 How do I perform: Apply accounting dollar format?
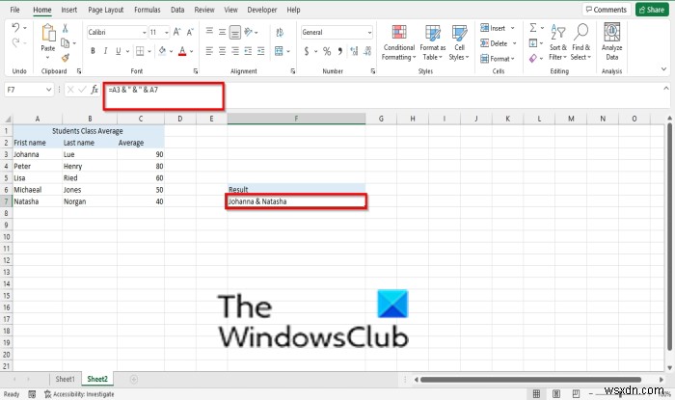pyautogui.click(x=307, y=52)
